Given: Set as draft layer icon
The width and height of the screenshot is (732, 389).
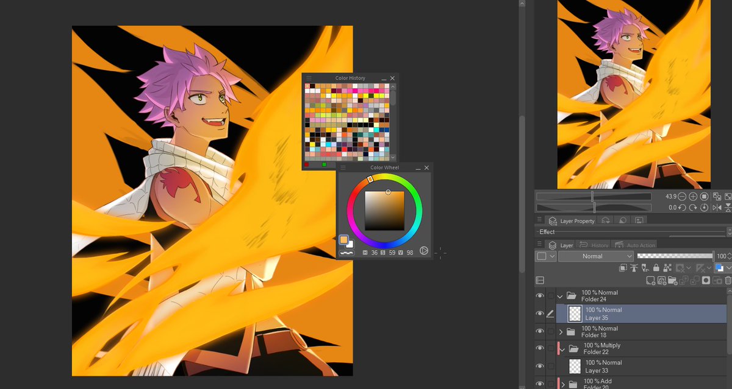Looking at the screenshot, I should coord(645,268).
